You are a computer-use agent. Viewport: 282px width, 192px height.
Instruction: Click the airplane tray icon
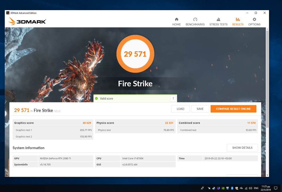coord(209,188)
